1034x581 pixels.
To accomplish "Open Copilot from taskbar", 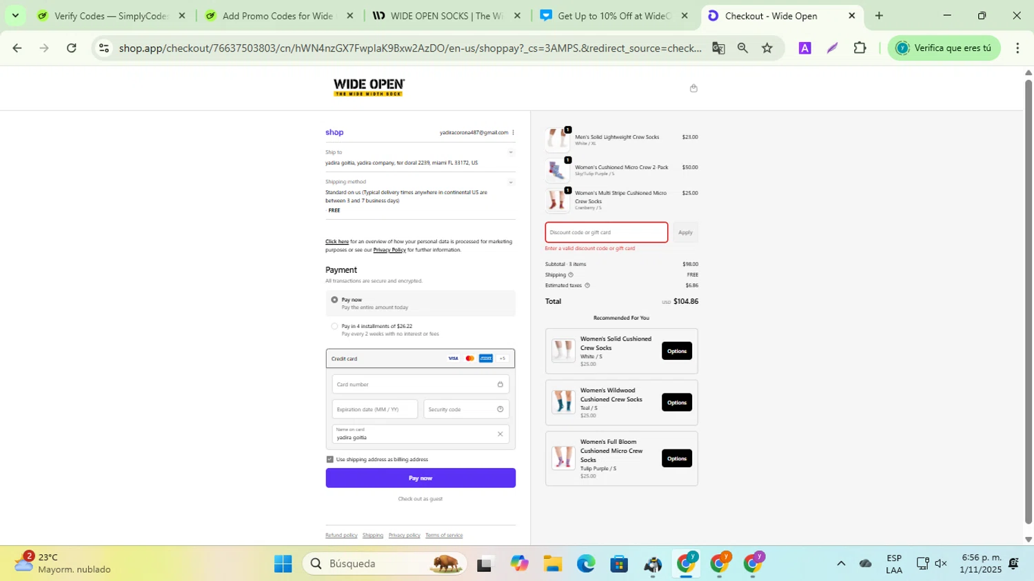I will (519, 564).
